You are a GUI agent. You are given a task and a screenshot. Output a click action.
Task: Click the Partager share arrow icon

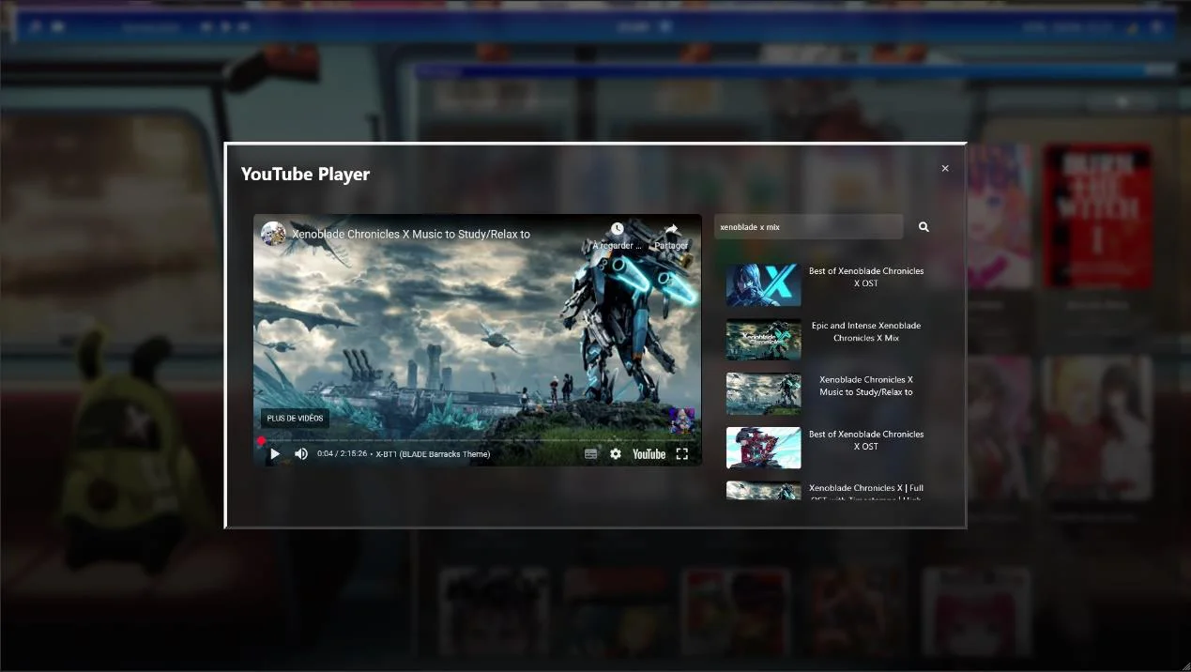[x=672, y=229]
